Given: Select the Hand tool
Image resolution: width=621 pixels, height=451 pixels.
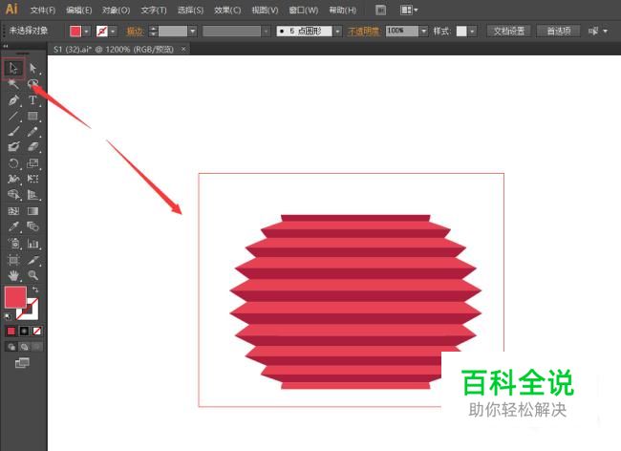Looking at the screenshot, I should (x=13, y=275).
